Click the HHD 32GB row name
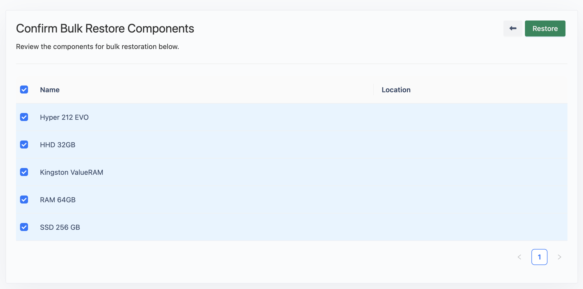 [x=58, y=145]
